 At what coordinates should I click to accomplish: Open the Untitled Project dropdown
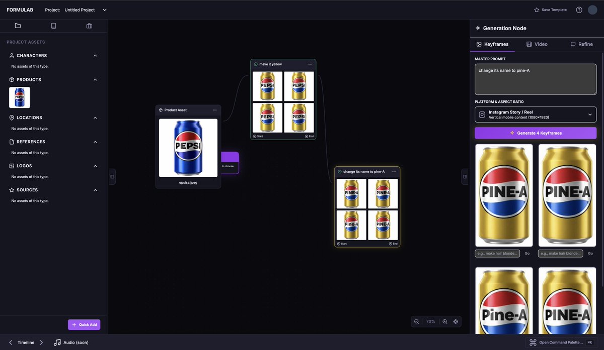[86, 10]
